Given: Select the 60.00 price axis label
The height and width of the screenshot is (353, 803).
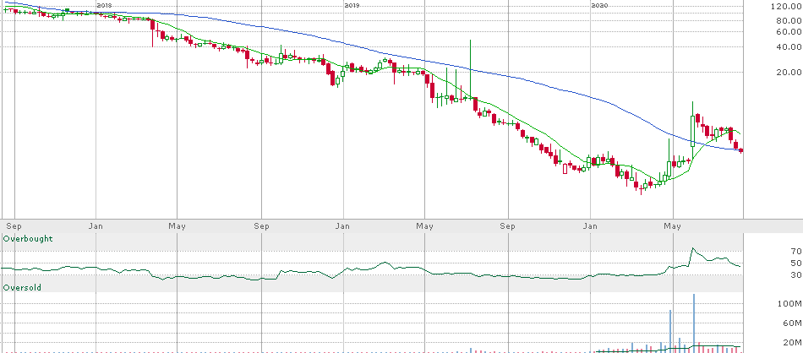Looking at the screenshot, I should [789, 32].
